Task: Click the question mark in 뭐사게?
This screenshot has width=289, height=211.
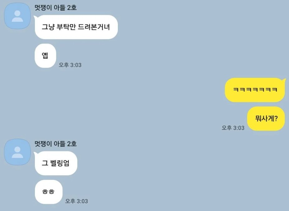Action: click(x=276, y=119)
